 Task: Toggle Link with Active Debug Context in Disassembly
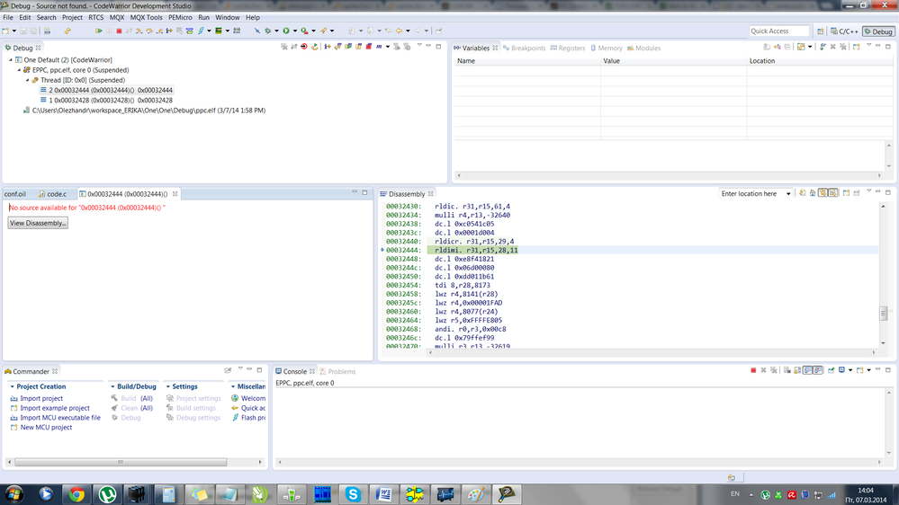pyautogui.click(x=823, y=193)
